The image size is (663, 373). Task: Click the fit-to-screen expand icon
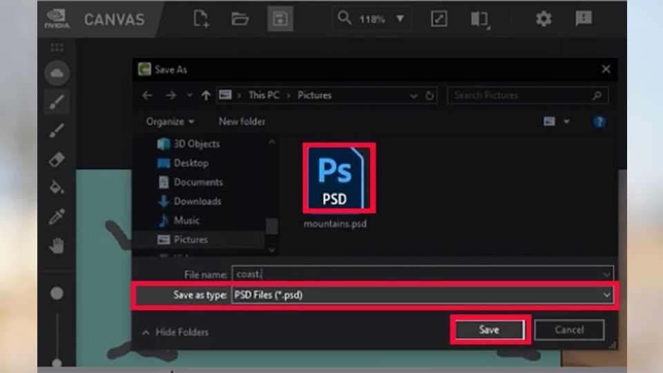click(439, 19)
